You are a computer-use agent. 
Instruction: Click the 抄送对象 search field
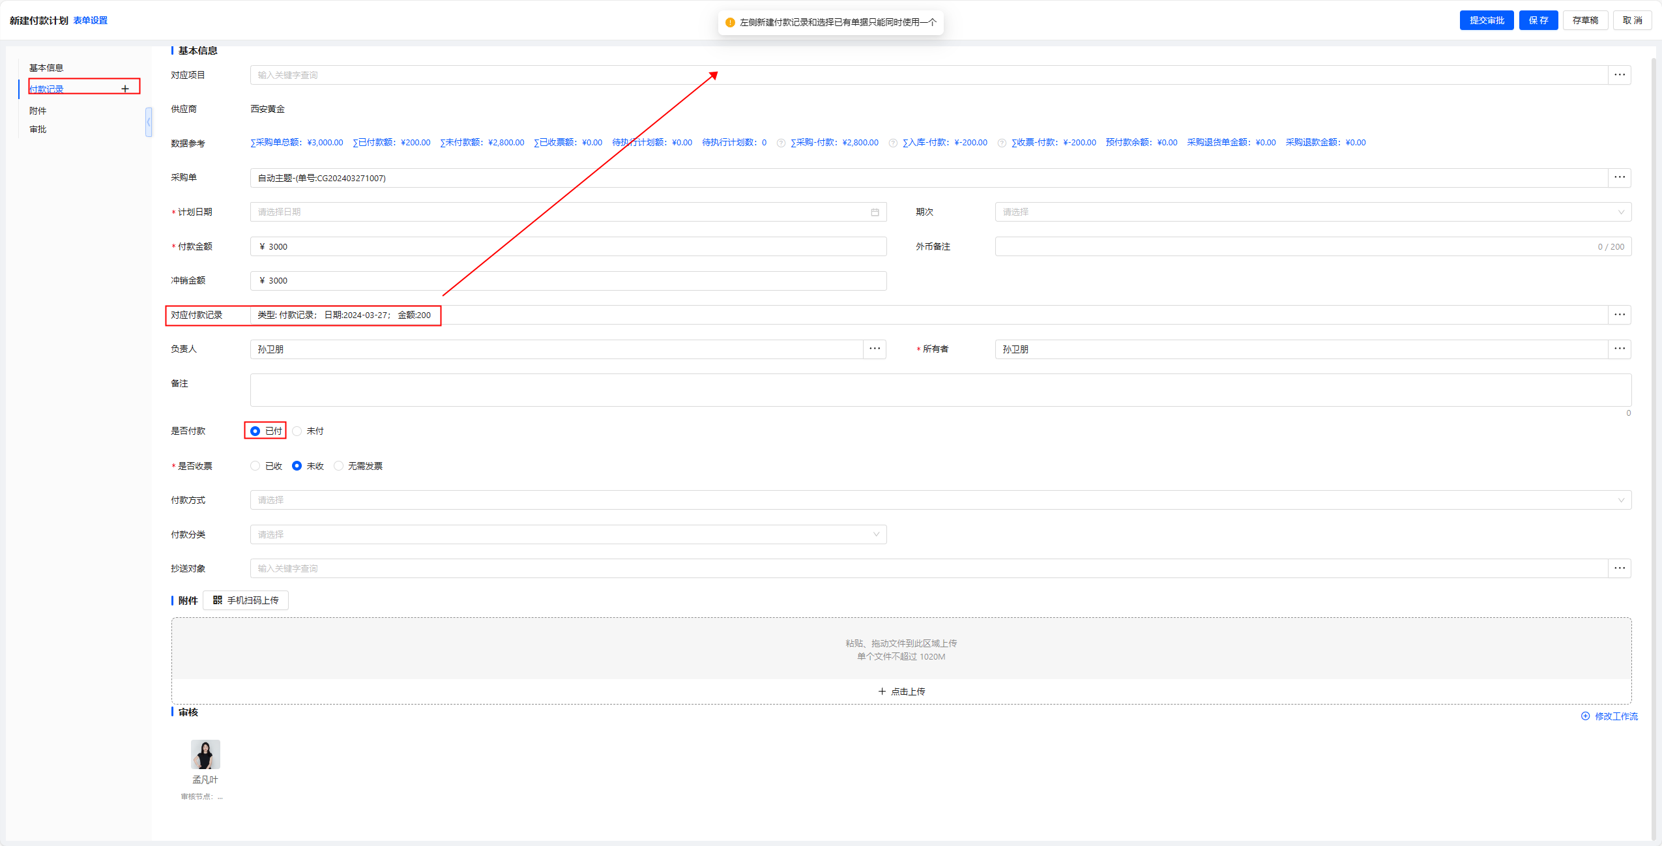click(929, 568)
